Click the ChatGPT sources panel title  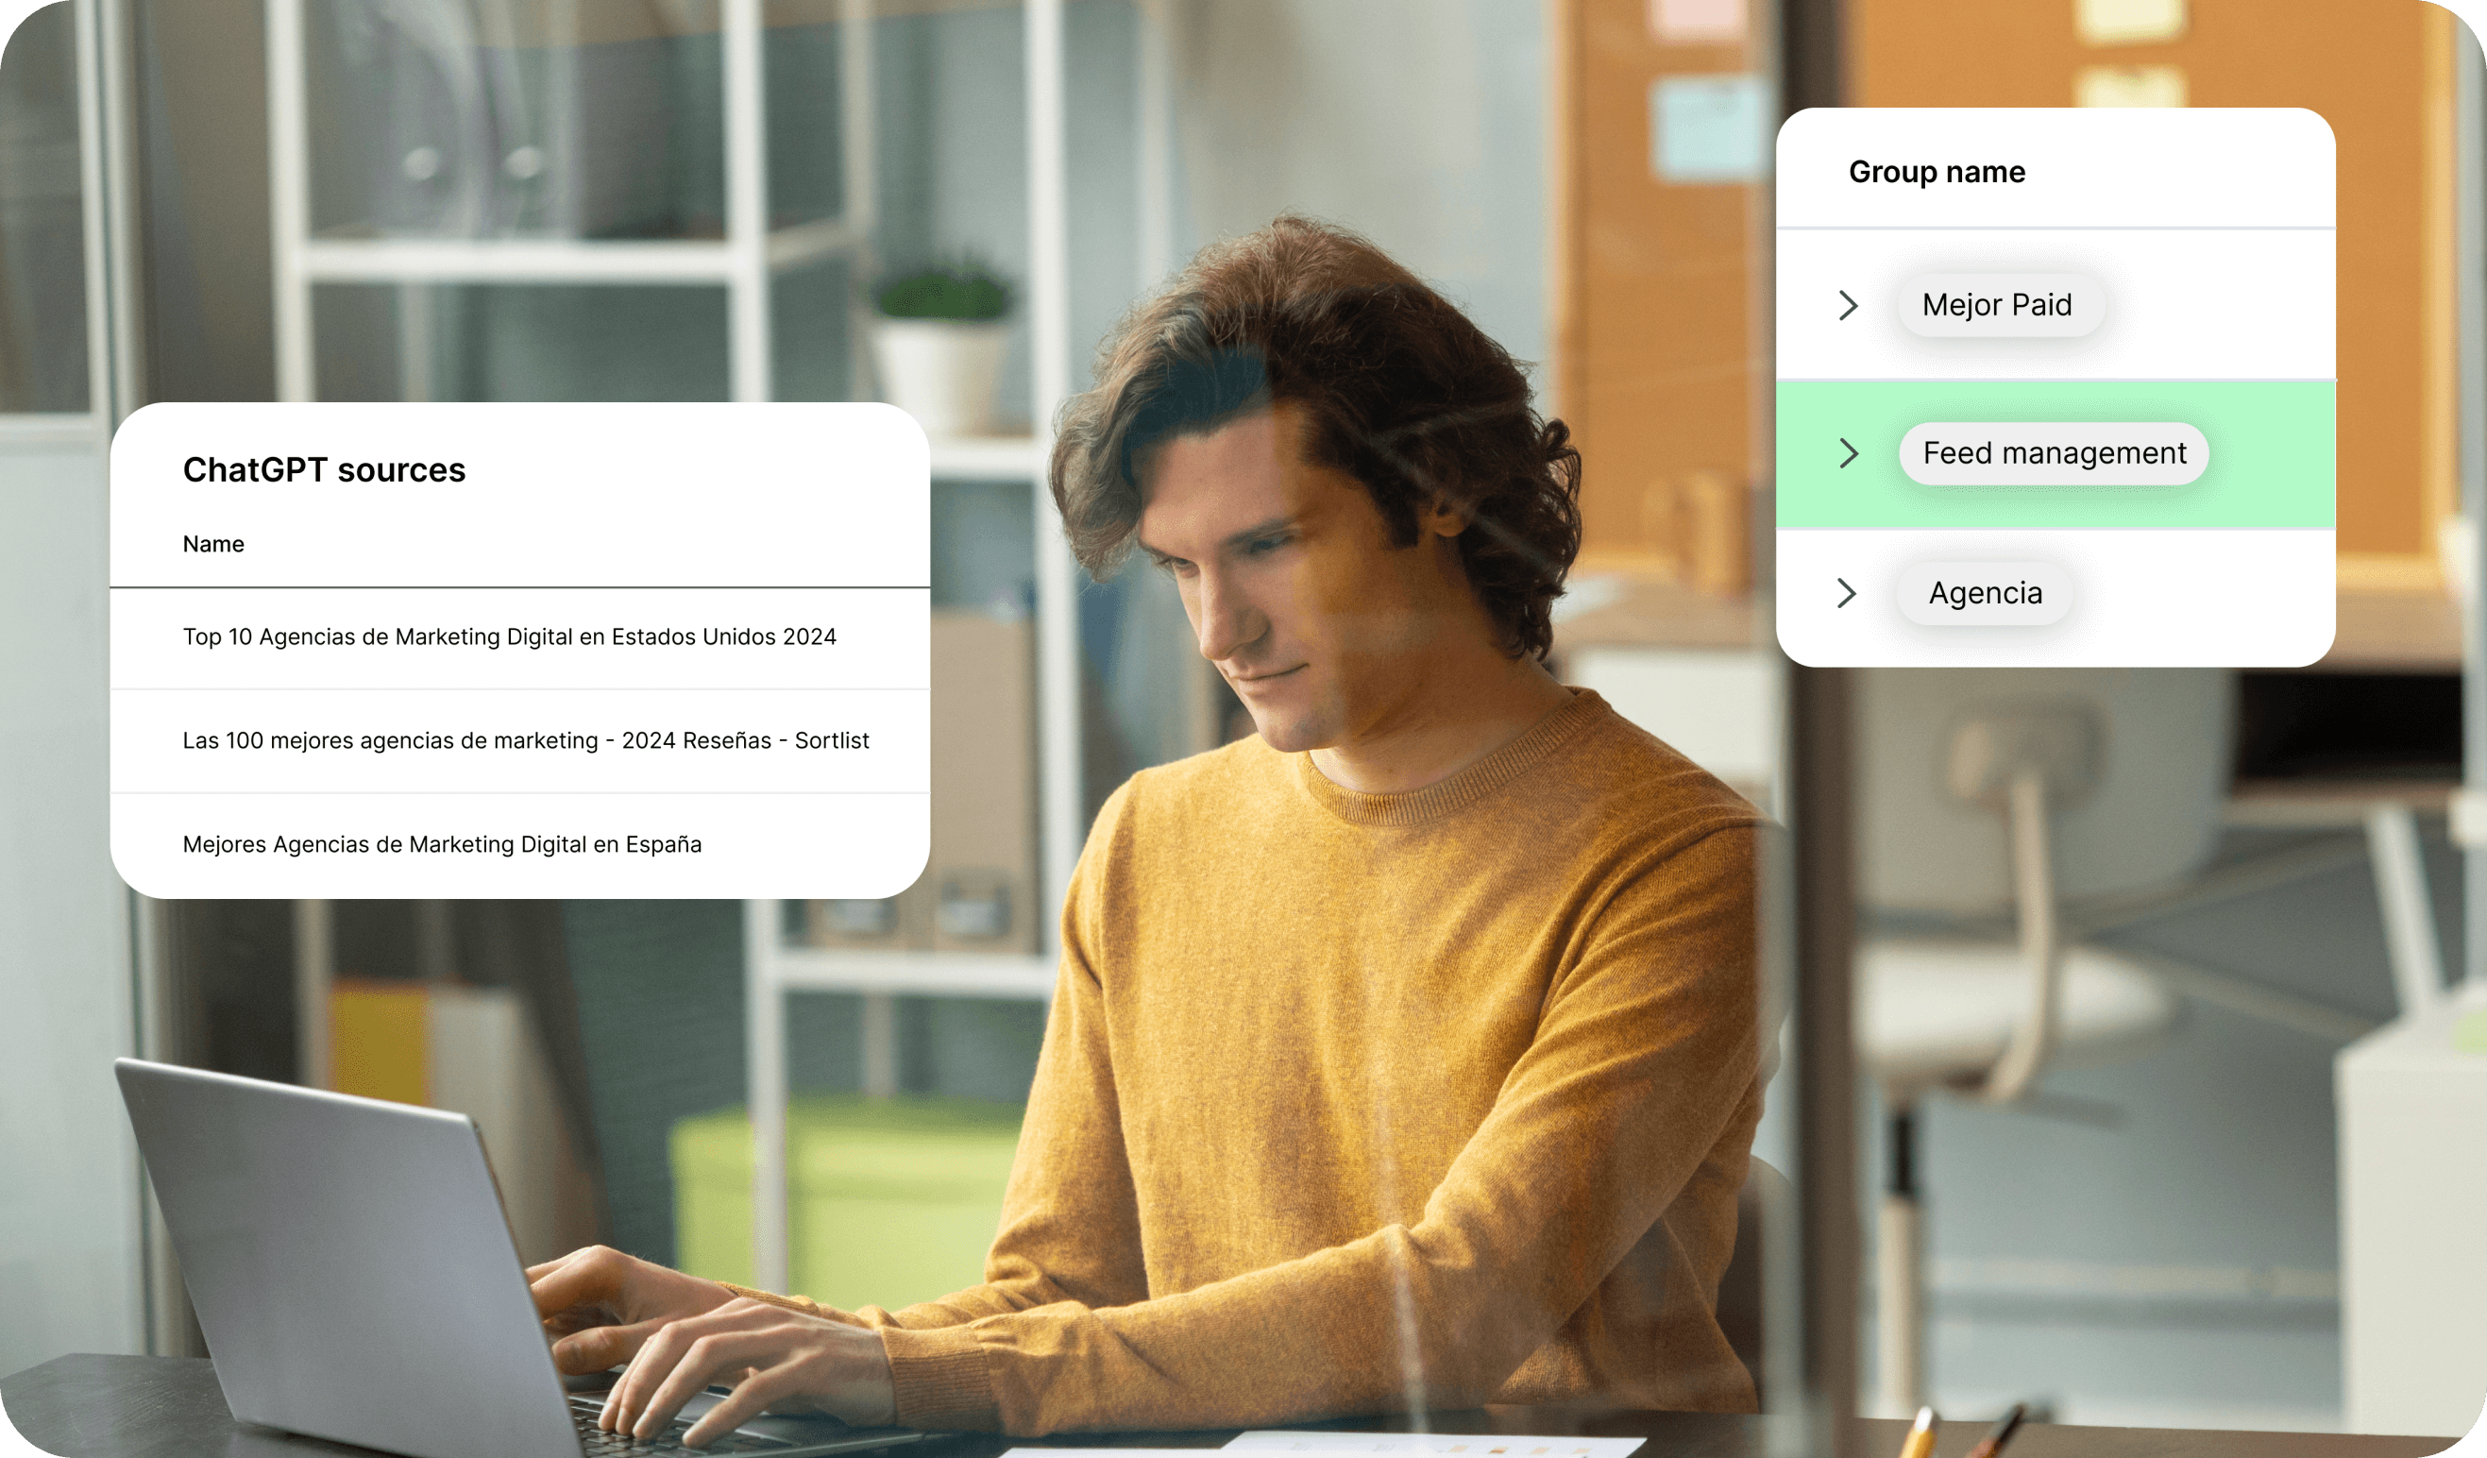tap(324, 470)
